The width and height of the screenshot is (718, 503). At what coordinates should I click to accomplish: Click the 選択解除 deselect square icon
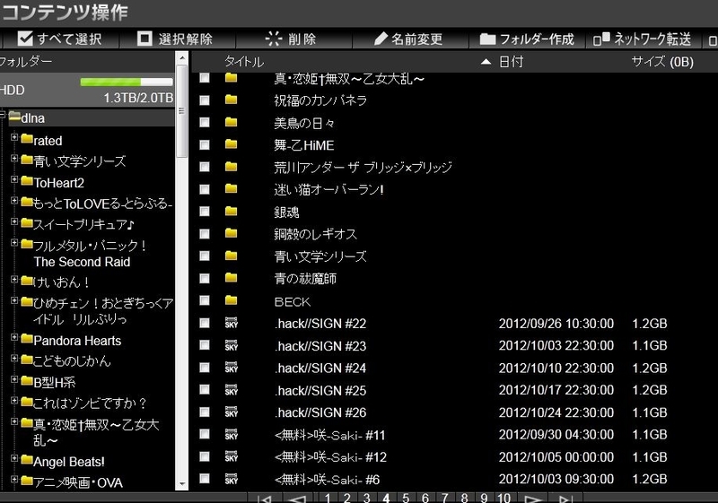coord(144,39)
